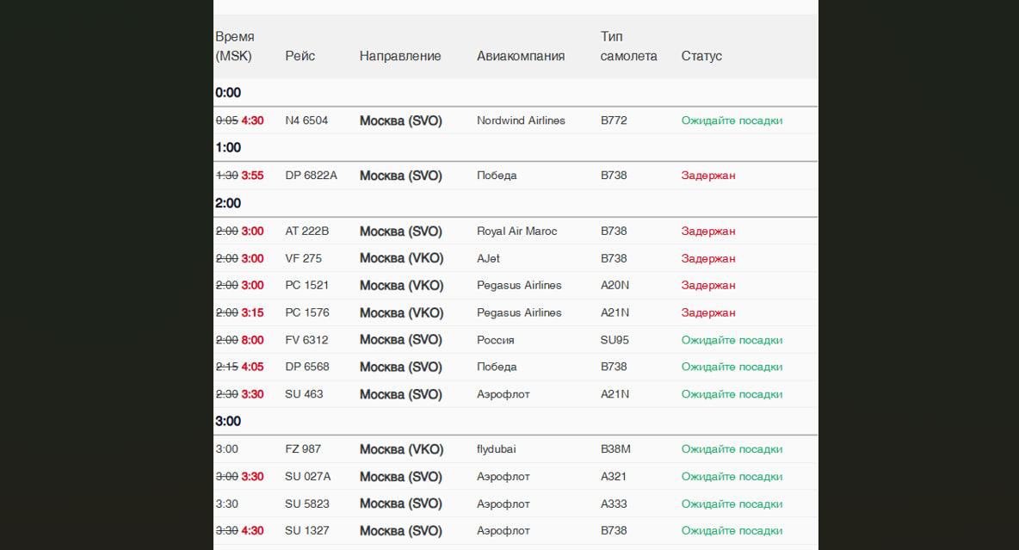Click the new time 3:55 of DP 6822A
The height and width of the screenshot is (550, 1019).
point(253,176)
